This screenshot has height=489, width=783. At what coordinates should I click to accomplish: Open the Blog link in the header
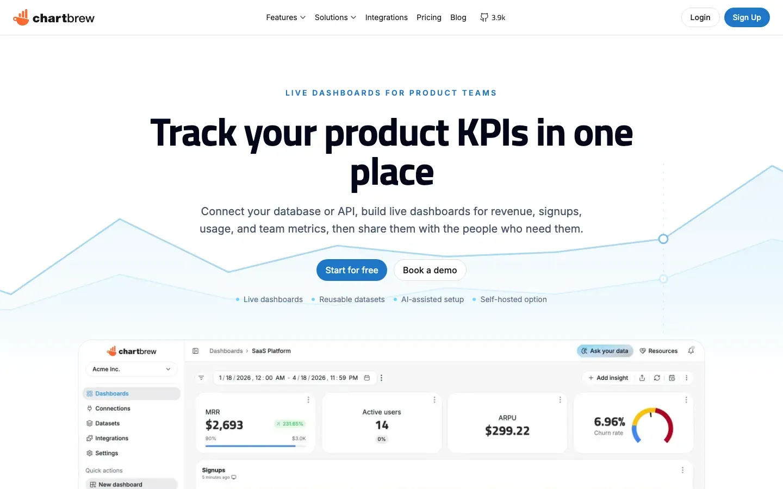(x=458, y=17)
